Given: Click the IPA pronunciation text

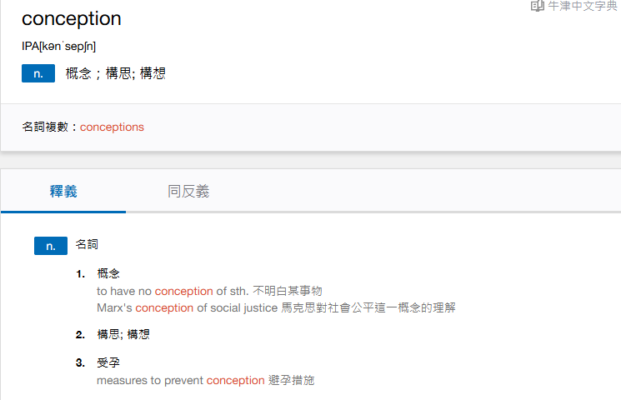Looking at the screenshot, I should tap(58, 47).
